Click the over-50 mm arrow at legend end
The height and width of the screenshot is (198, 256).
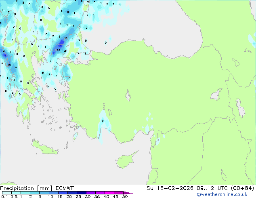[x=128, y=193]
